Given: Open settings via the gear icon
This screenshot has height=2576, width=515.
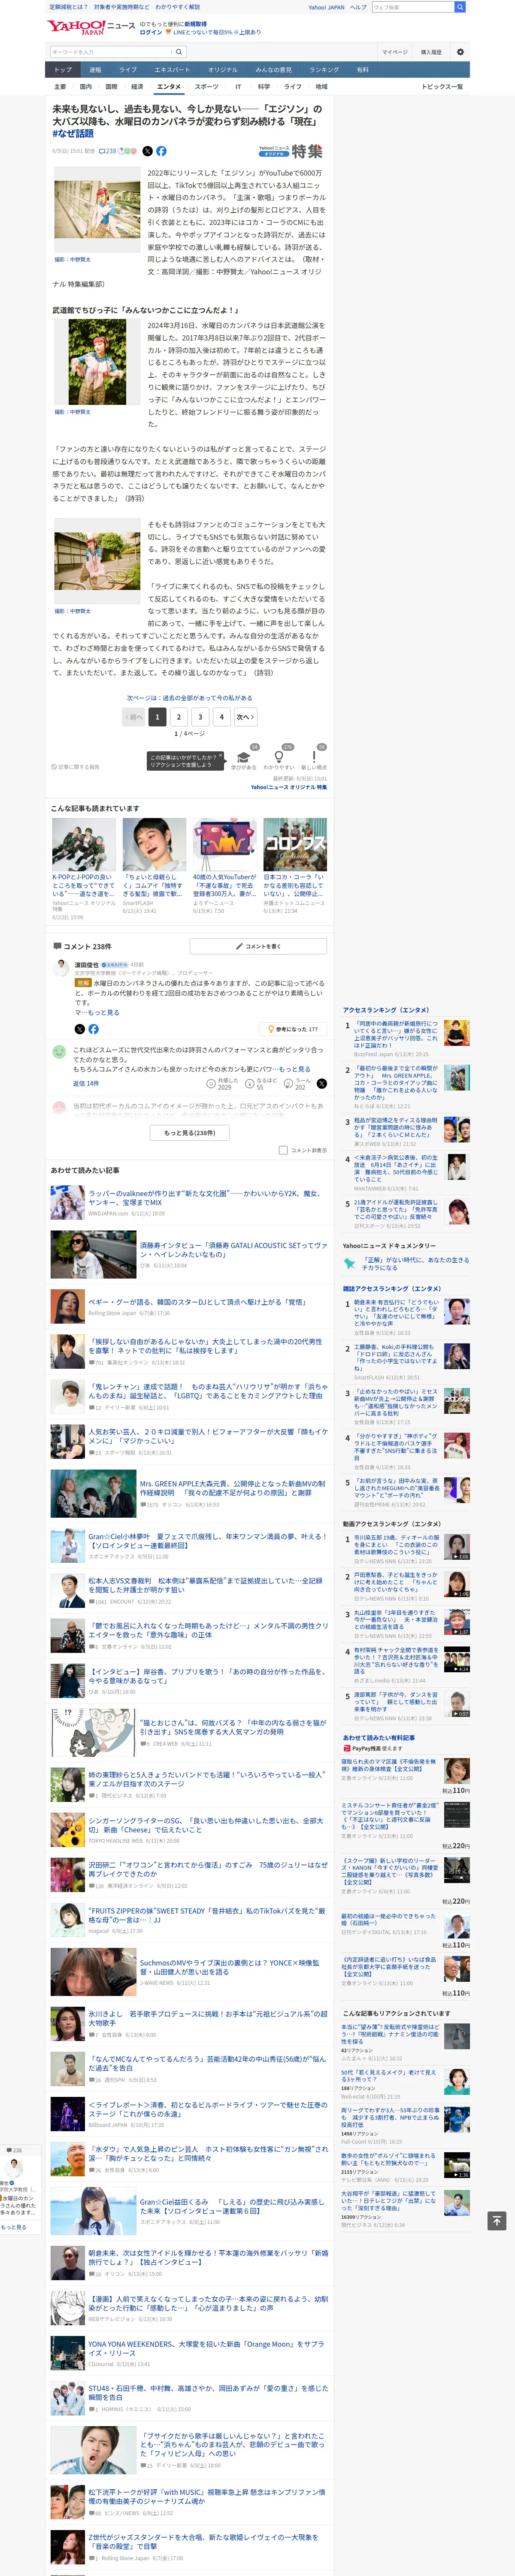Looking at the screenshot, I should coord(460,52).
